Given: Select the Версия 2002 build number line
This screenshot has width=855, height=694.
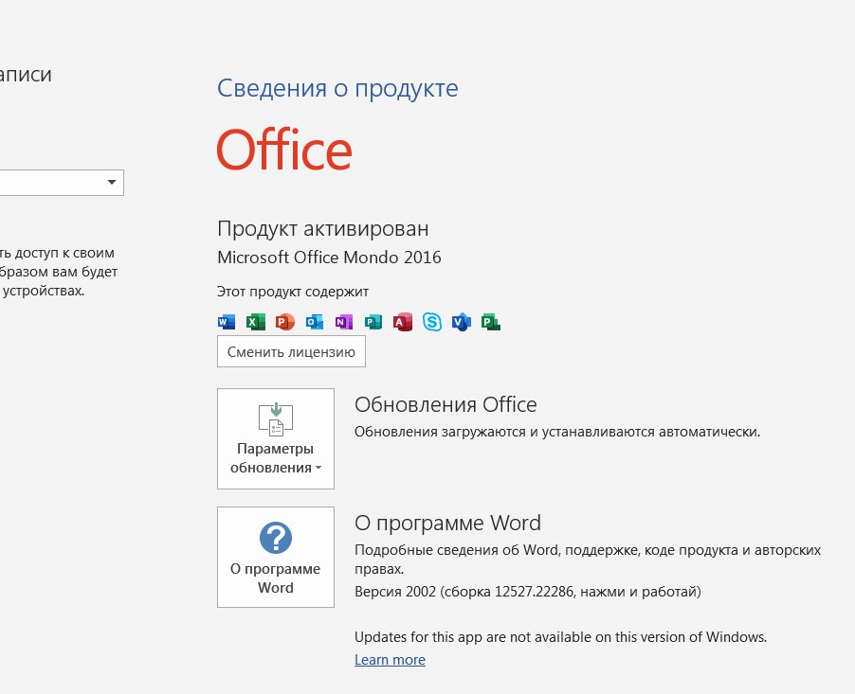Looking at the screenshot, I should pos(528,592).
